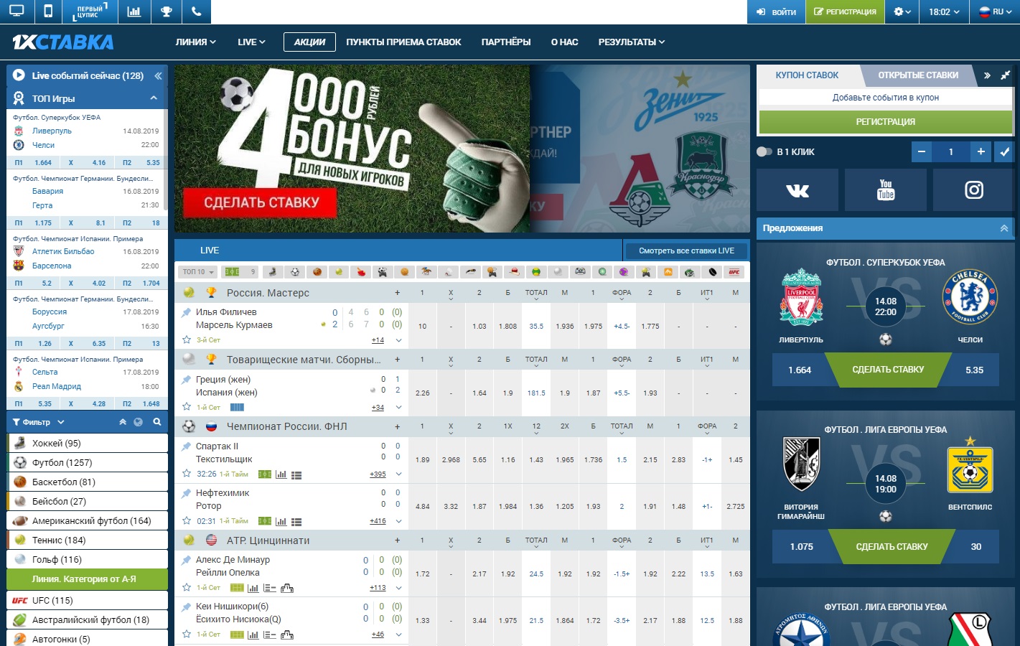Open the desktop version monitor icon

(x=17, y=11)
